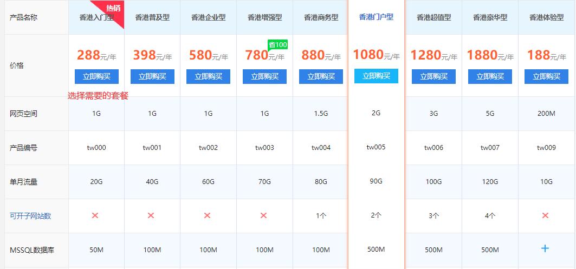Click the green 省100 badge
Viewport: 576px width, 269px height.
pyautogui.click(x=278, y=45)
